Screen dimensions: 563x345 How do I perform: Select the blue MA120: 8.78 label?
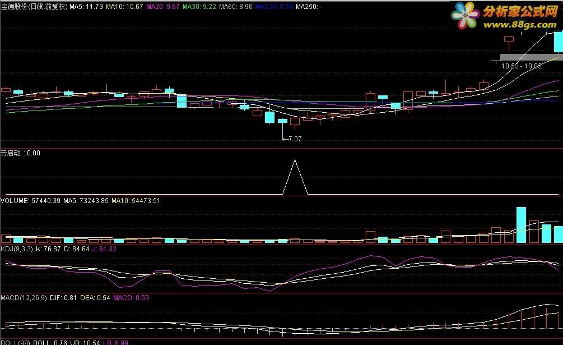coord(274,7)
